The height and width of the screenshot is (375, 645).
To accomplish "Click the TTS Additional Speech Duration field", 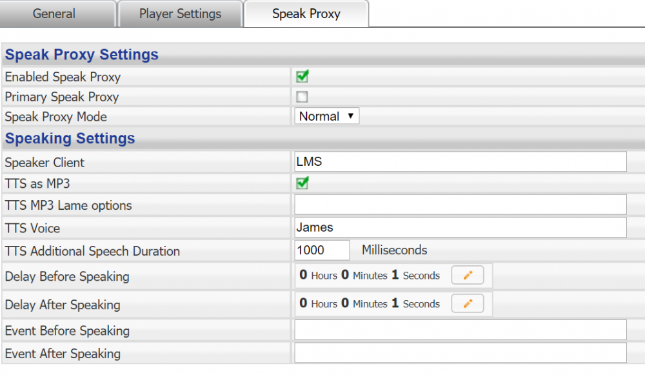I will coord(322,250).
